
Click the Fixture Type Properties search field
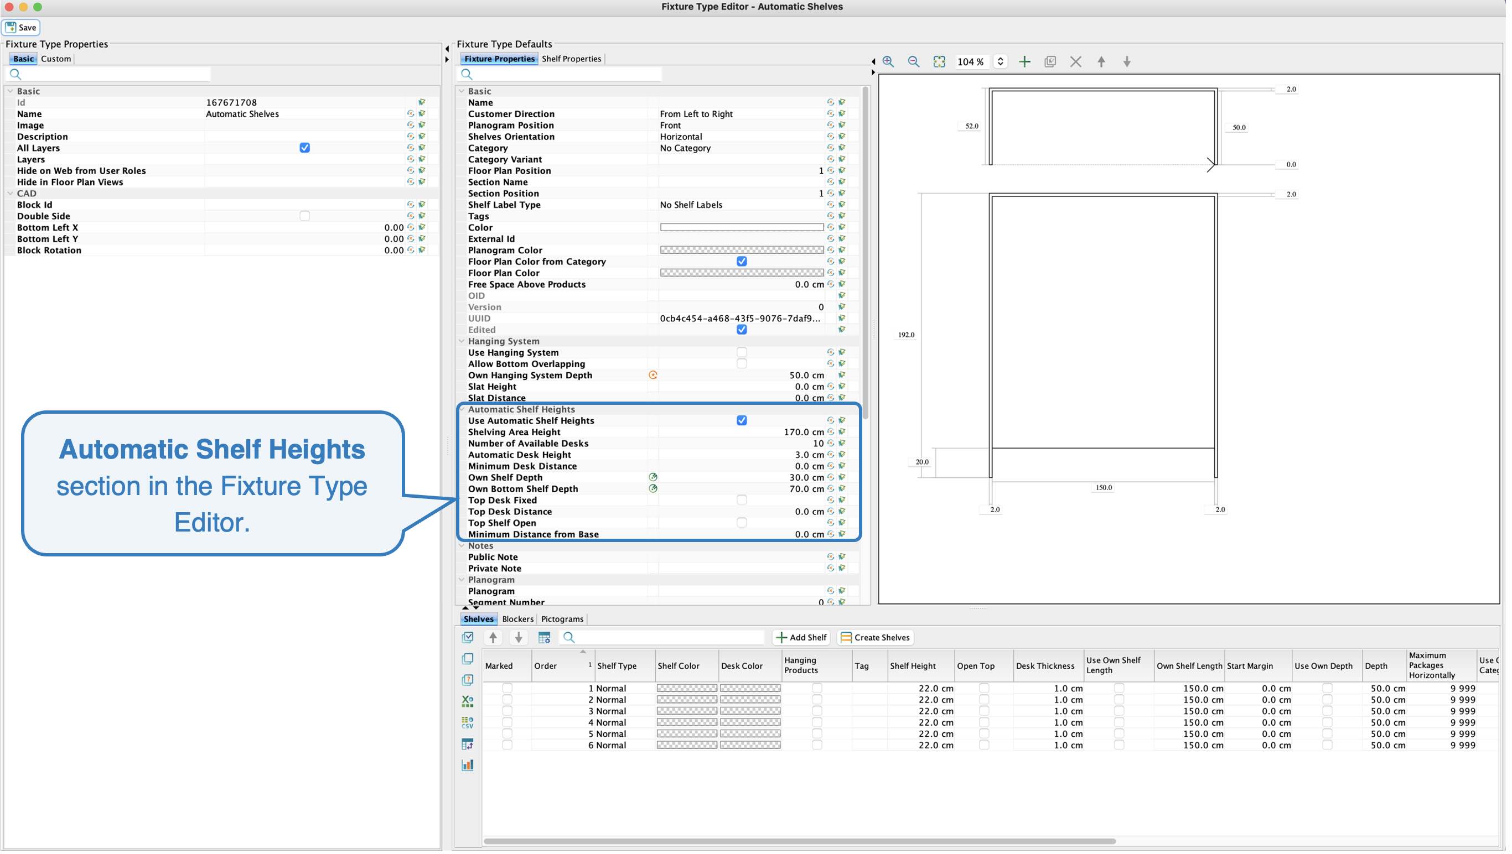click(108, 75)
